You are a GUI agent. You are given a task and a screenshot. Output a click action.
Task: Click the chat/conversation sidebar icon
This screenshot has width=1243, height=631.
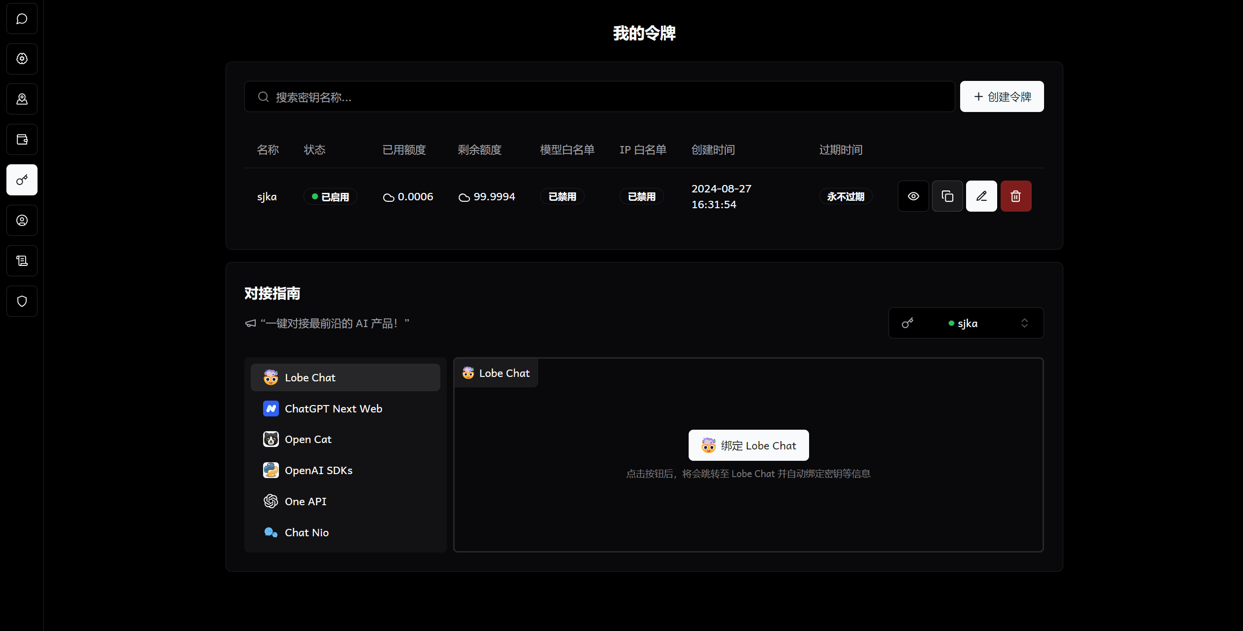coord(22,19)
